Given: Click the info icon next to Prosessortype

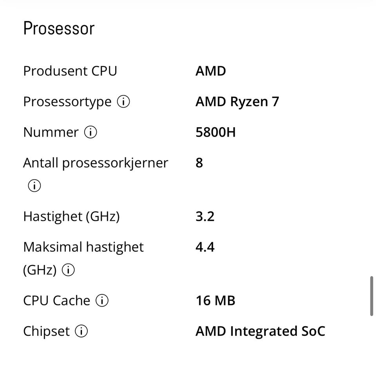Looking at the screenshot, I should (123, 102).
